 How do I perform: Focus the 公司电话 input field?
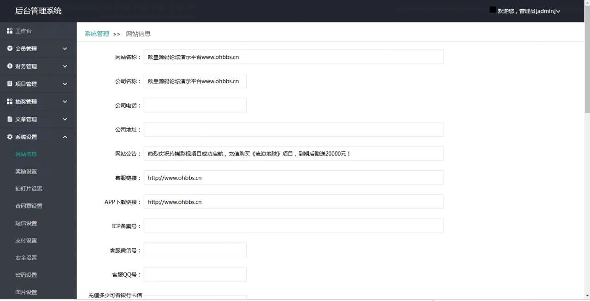[x=195, y=105]
